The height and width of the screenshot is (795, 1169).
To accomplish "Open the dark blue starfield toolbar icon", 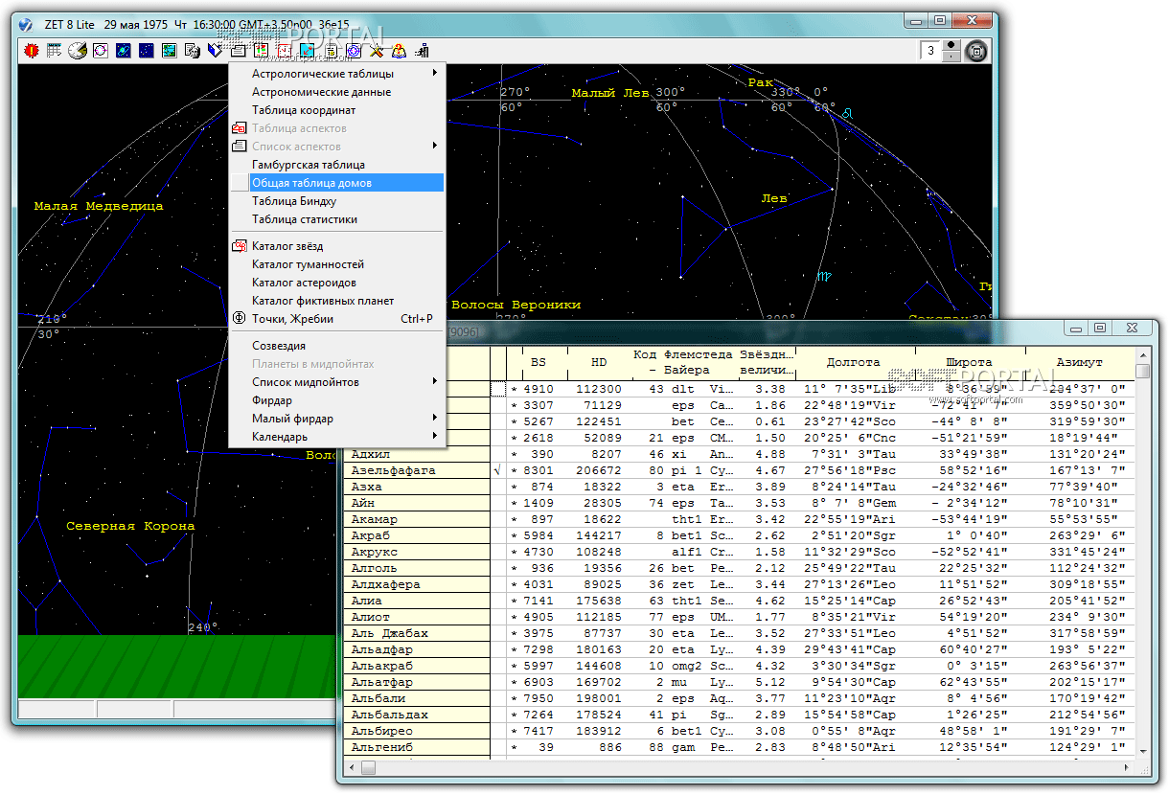I will coord(146,51).
